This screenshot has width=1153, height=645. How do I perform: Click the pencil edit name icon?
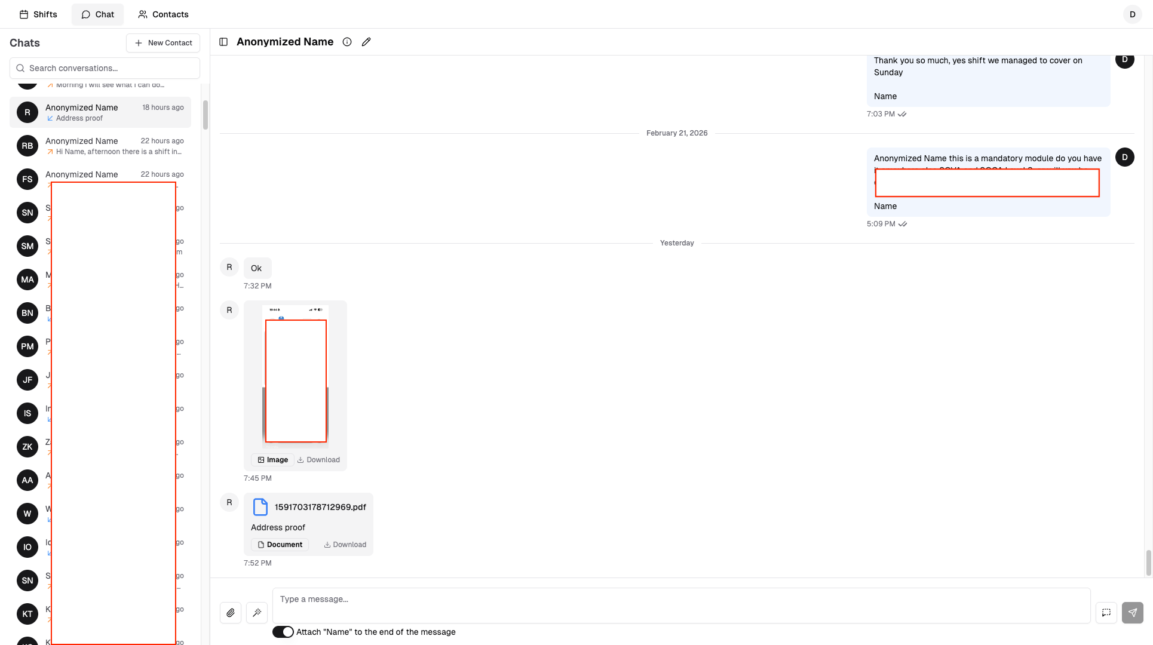[366, 42]
